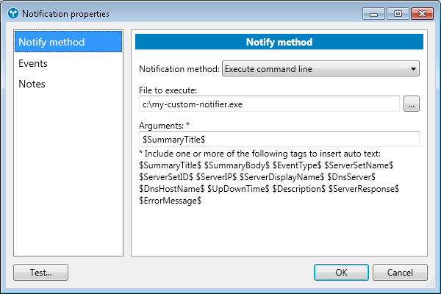Click the blue Notify method header bar
Image resolution: width=441 pixels, height=294 pixels.
coord(279,42)
